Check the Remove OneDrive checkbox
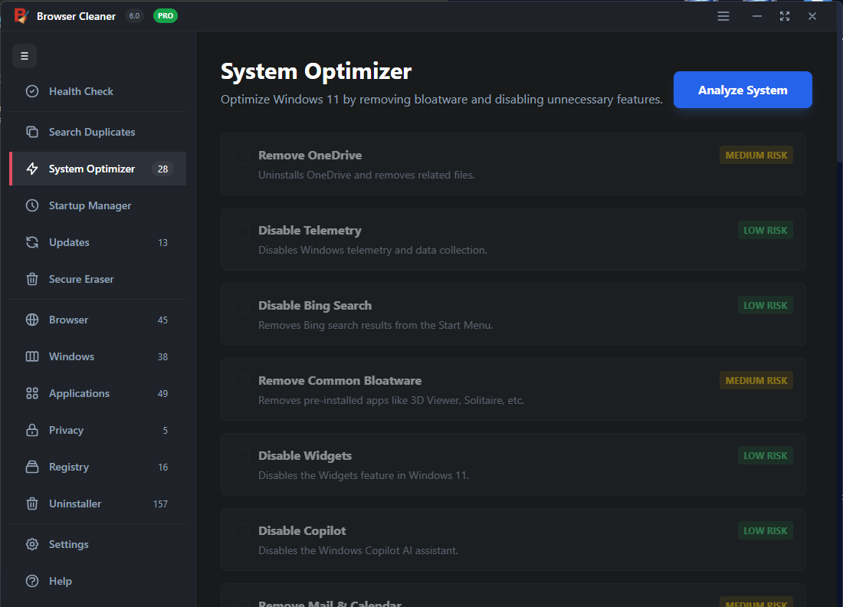The image size is (843, 607). click(241, 156)
